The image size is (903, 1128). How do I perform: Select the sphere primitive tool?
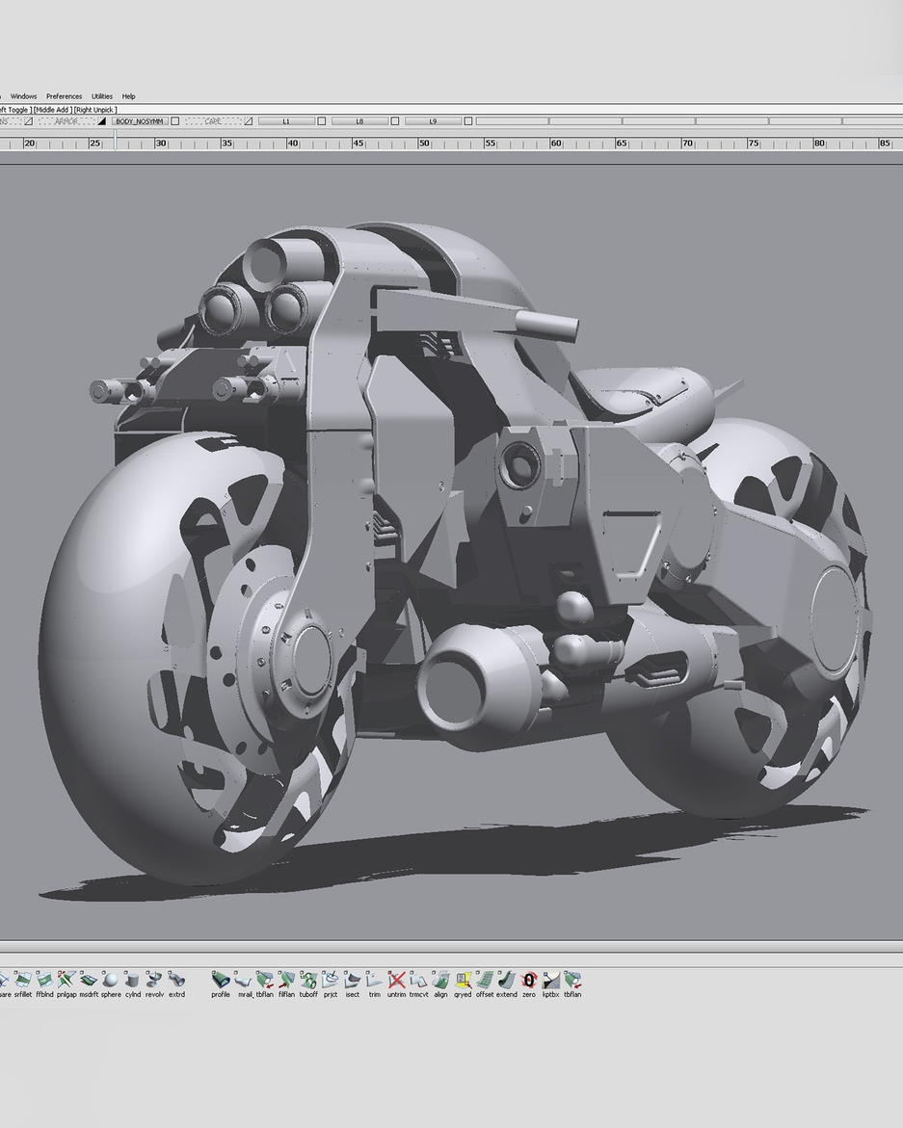(111, 981)
